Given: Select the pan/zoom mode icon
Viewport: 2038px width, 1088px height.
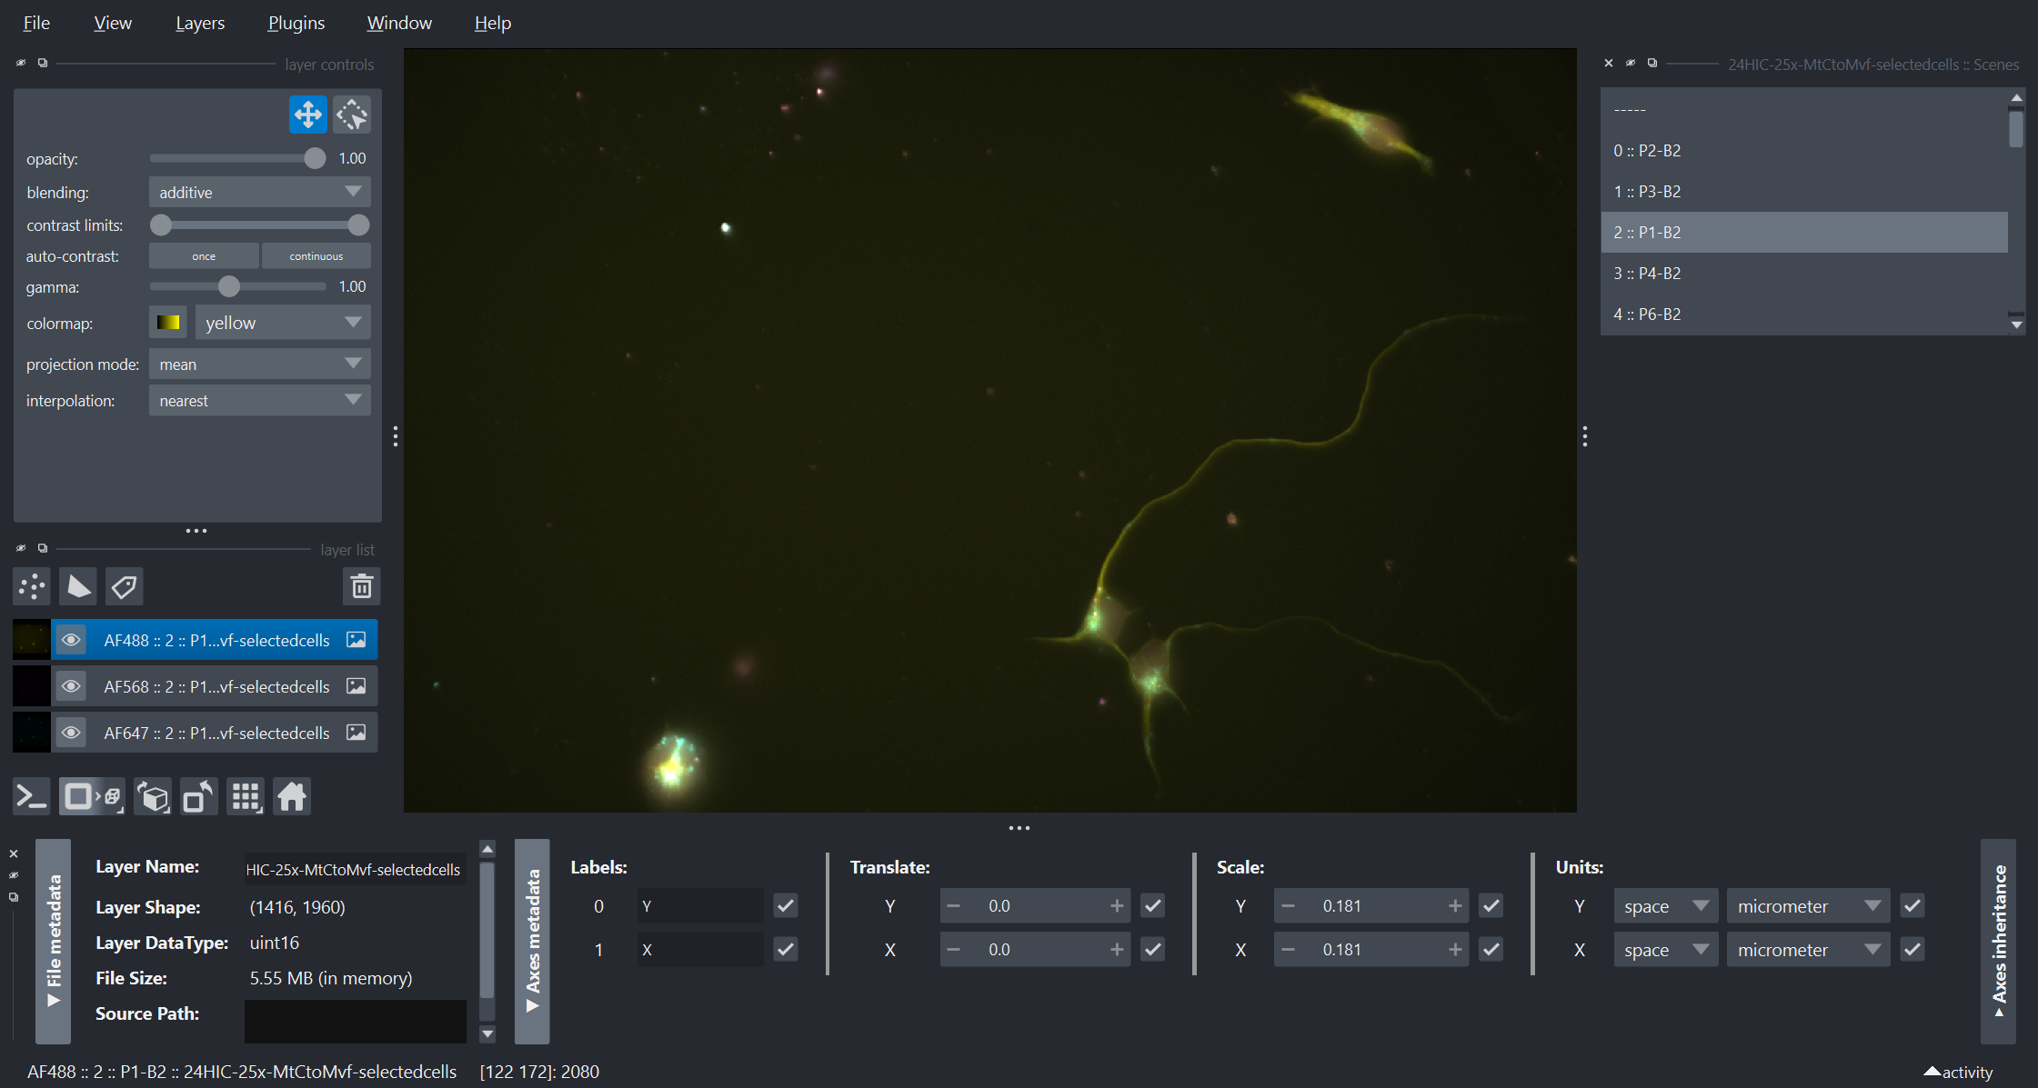Looking at the screenshot, I should coord(307,115).
